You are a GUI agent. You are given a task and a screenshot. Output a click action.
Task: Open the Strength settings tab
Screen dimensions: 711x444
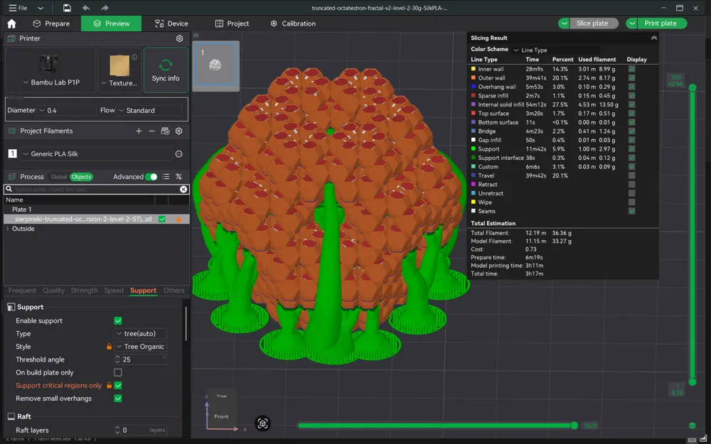84,291
